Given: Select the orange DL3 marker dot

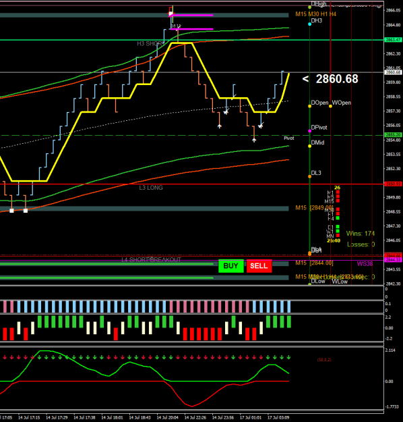Looking at the screenshot, I should [309, 176].
